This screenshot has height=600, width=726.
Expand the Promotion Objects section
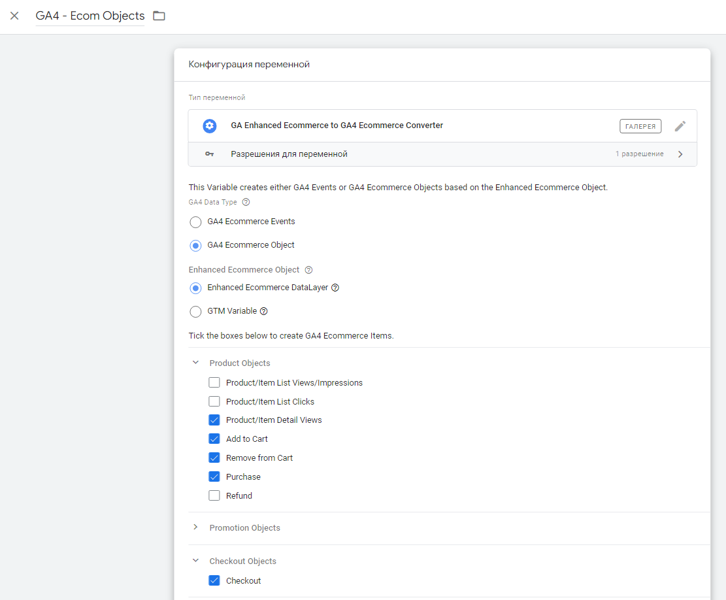[195, 527]
